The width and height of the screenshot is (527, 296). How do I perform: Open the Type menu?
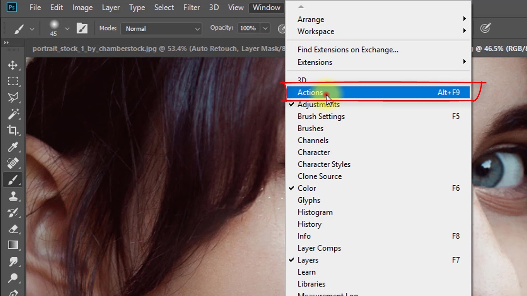click(137, 7)
